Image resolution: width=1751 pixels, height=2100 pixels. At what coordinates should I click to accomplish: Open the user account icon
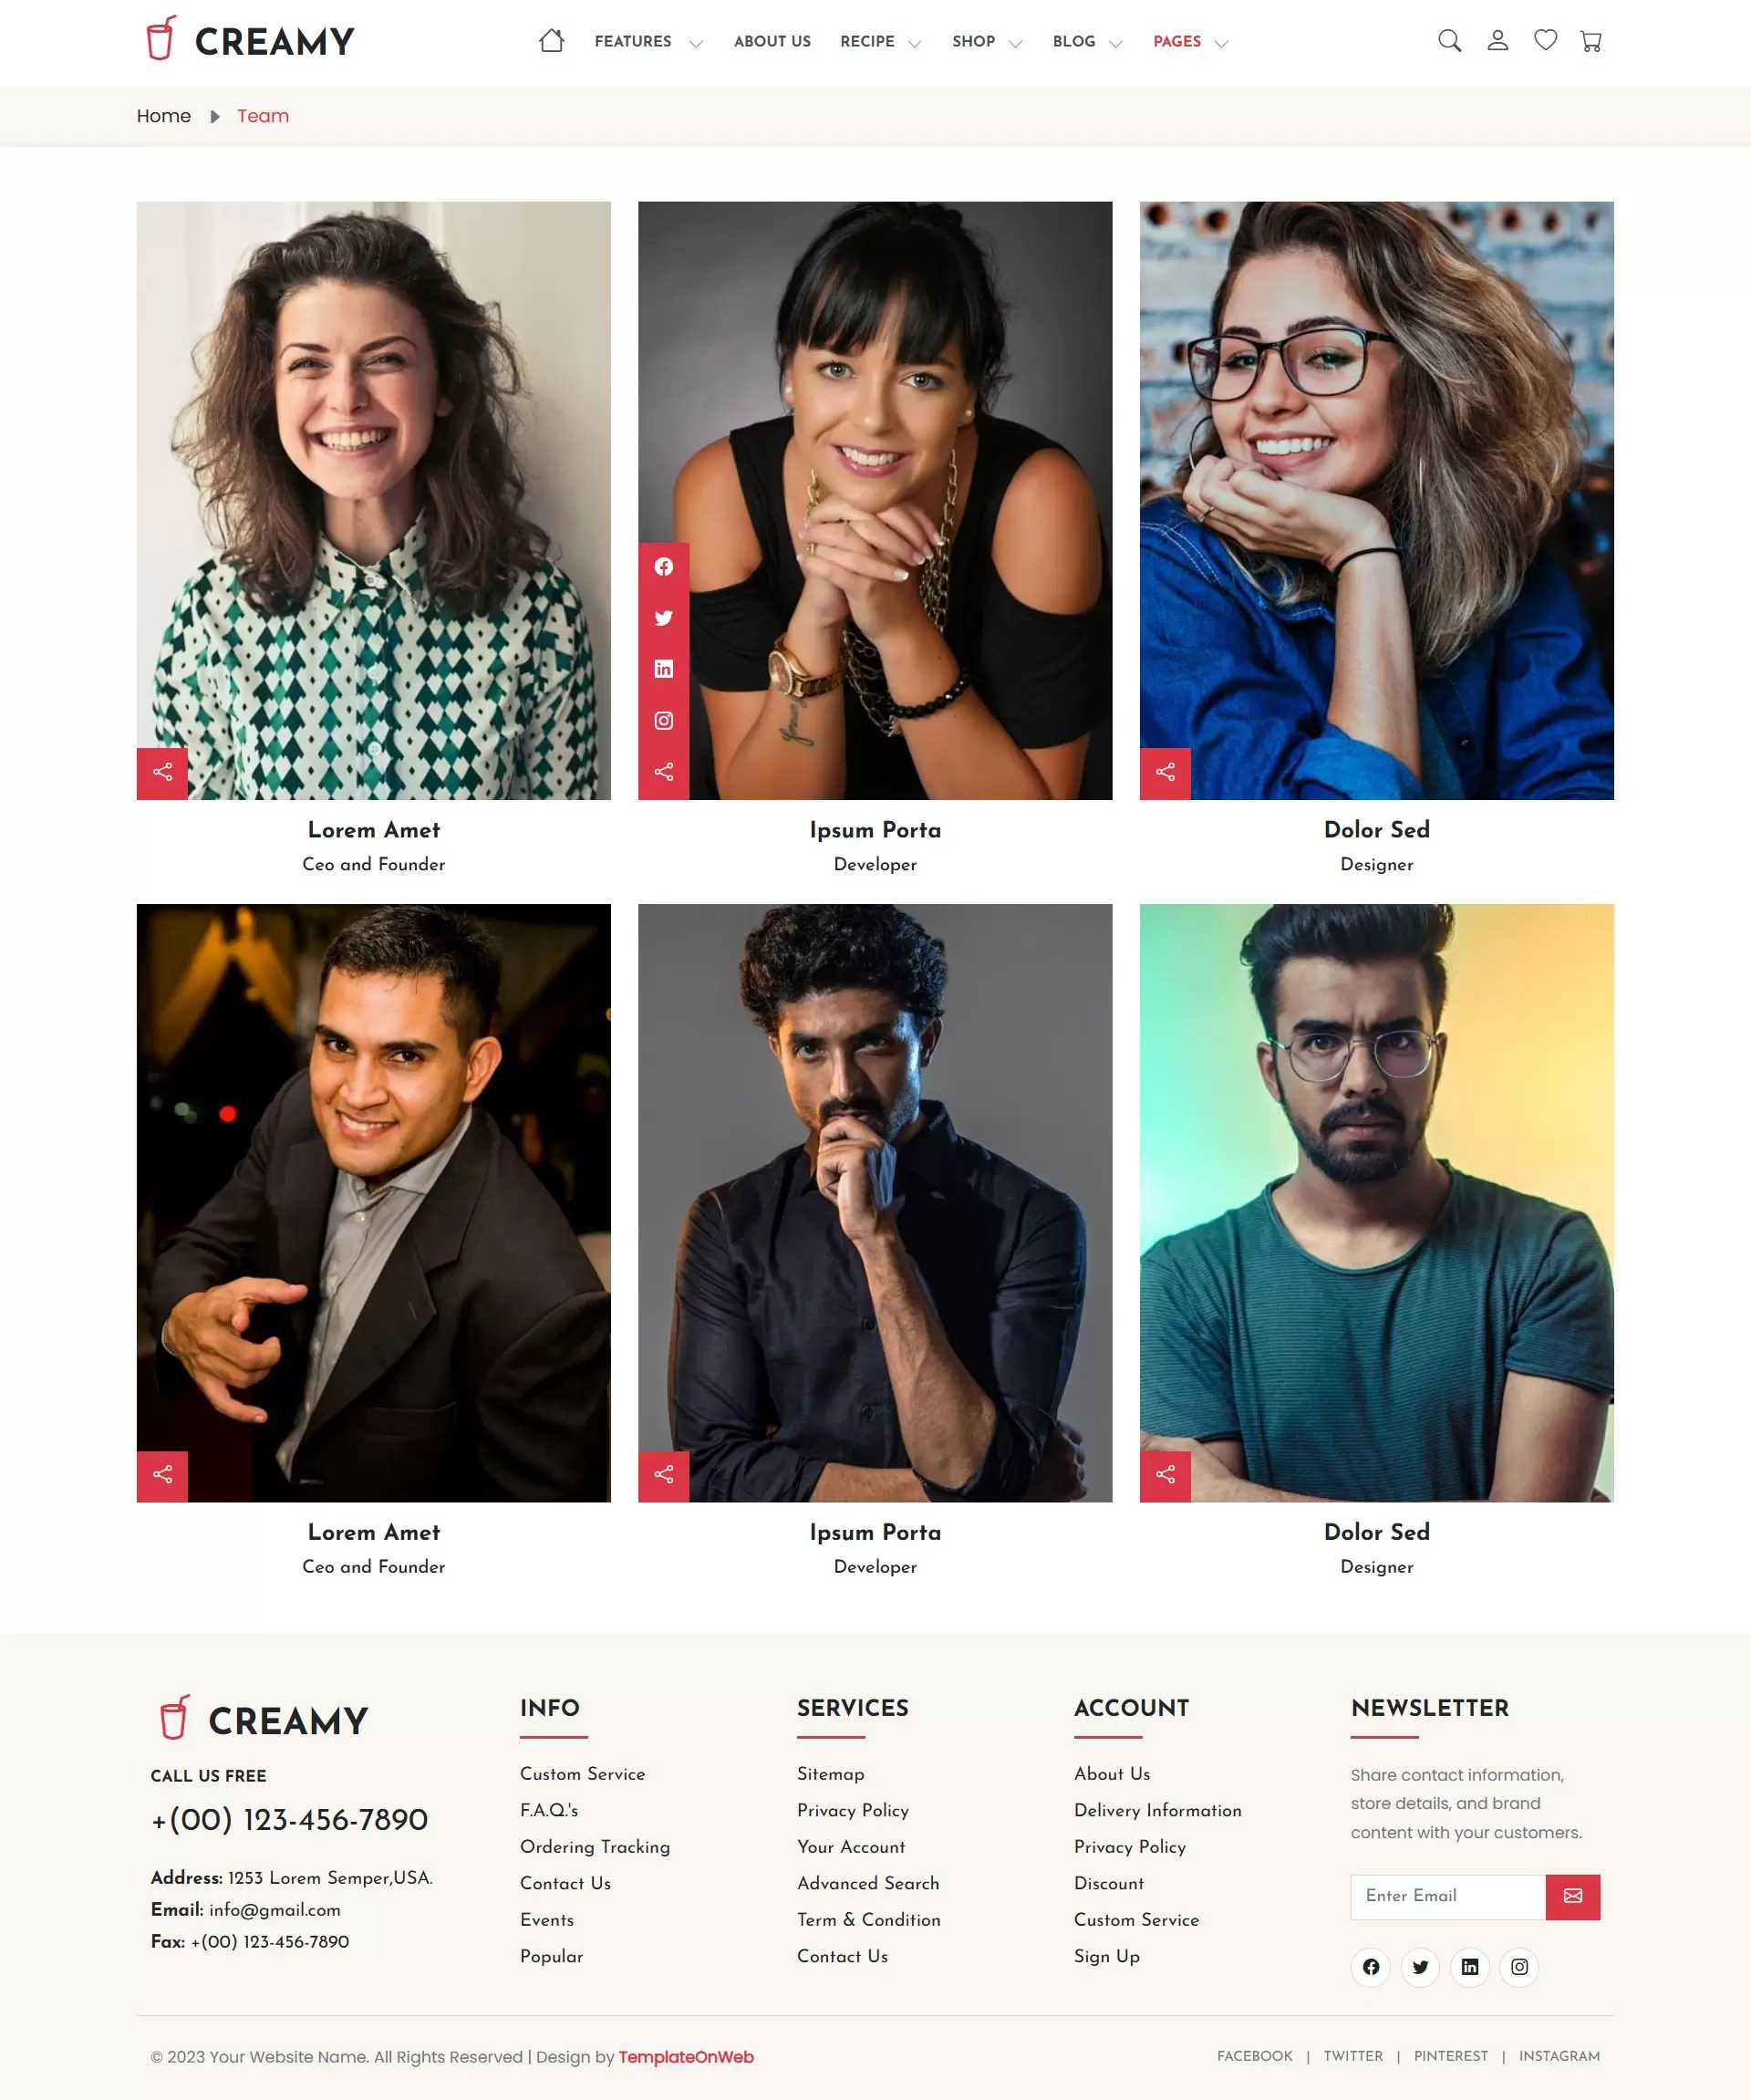(1497, 41)
